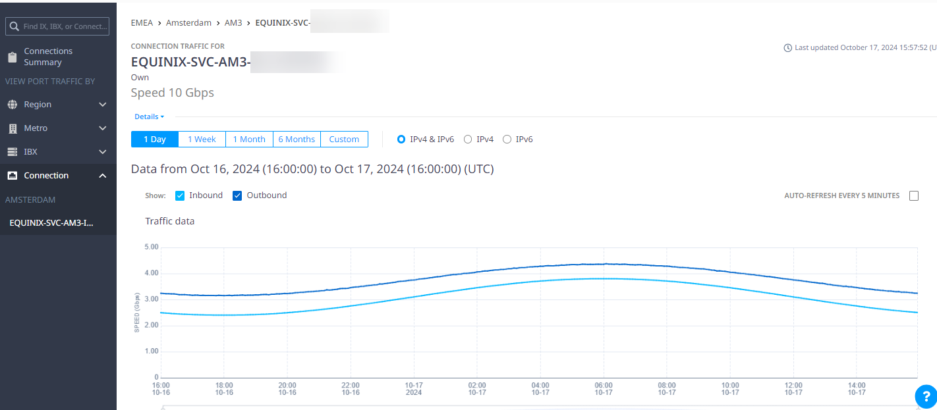Open the Custom range tab
This screenshot has height=410, width=937.
coord(344,139)
